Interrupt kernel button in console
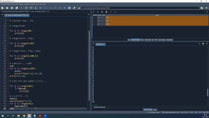The width and height of the screenshot is (209, 118). tap(199, 44)
